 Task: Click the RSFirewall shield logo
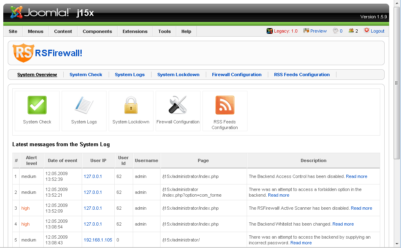click(23, 53)
